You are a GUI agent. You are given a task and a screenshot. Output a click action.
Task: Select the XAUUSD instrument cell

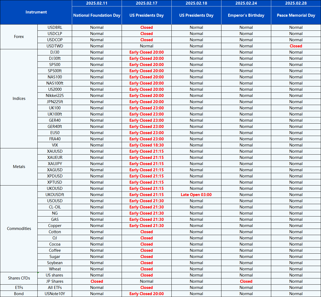tap(55, 151)
